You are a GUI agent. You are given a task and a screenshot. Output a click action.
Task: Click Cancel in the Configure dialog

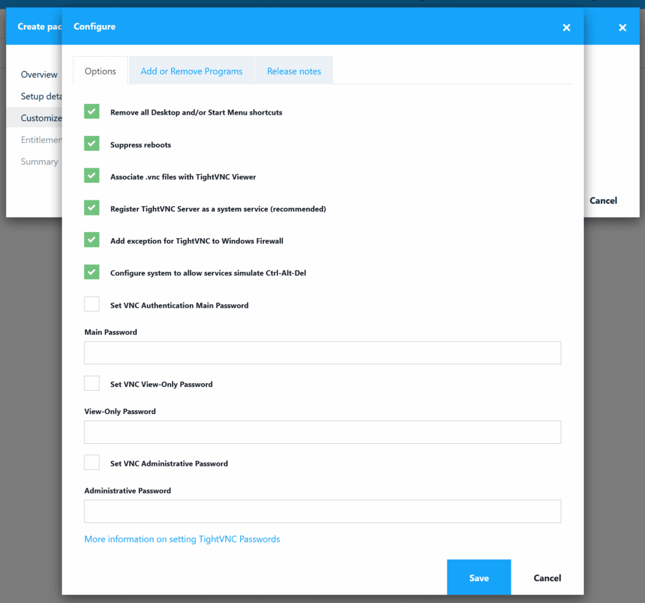tap(547, 578)
